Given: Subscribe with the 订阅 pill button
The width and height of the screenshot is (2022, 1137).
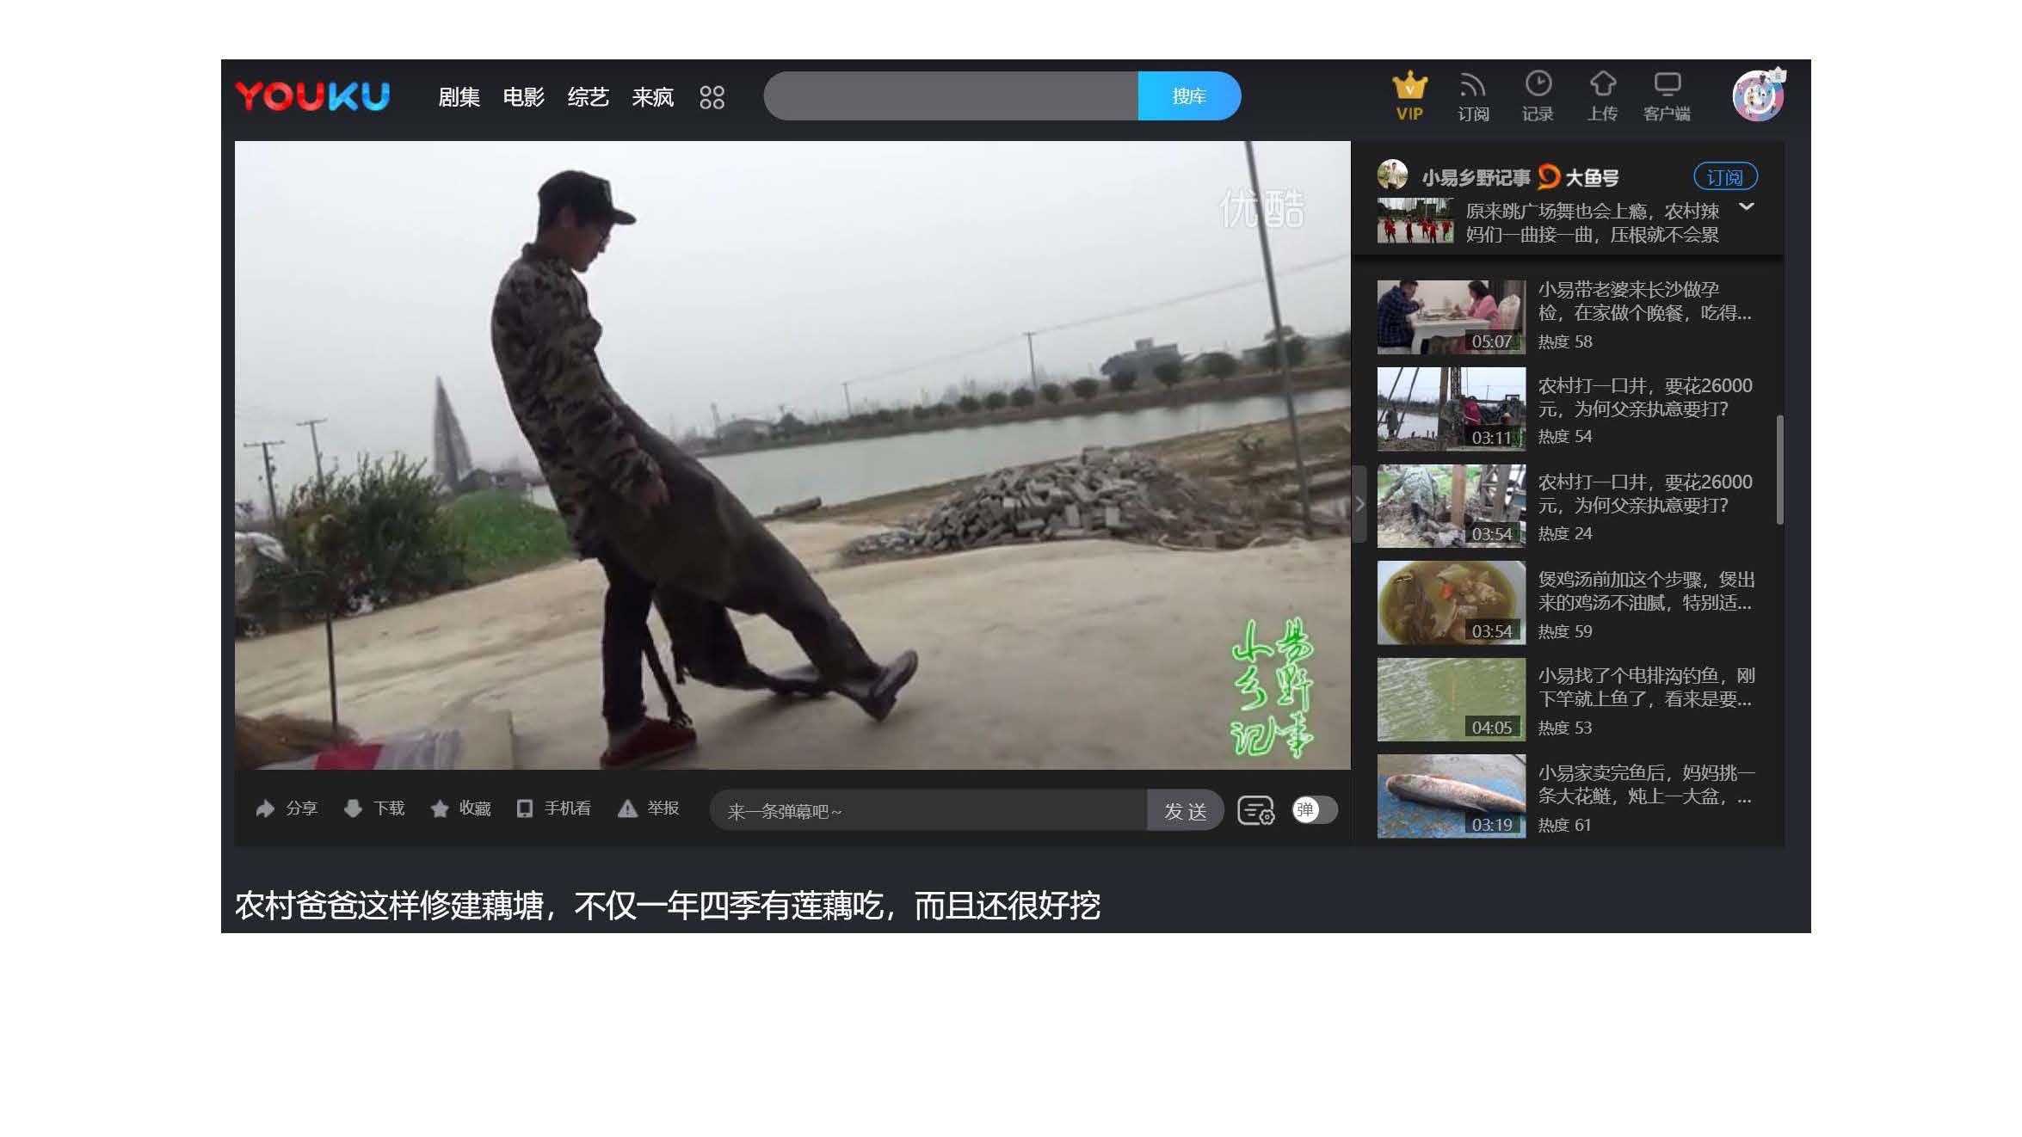Looking at the screenshot, I should 1725,177.
